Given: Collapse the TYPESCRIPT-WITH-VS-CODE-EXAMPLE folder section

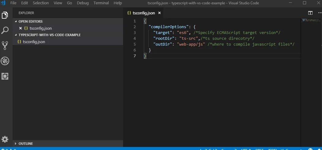Looking at the screenshot, I should pyautogui.click(x=68, y=35).
